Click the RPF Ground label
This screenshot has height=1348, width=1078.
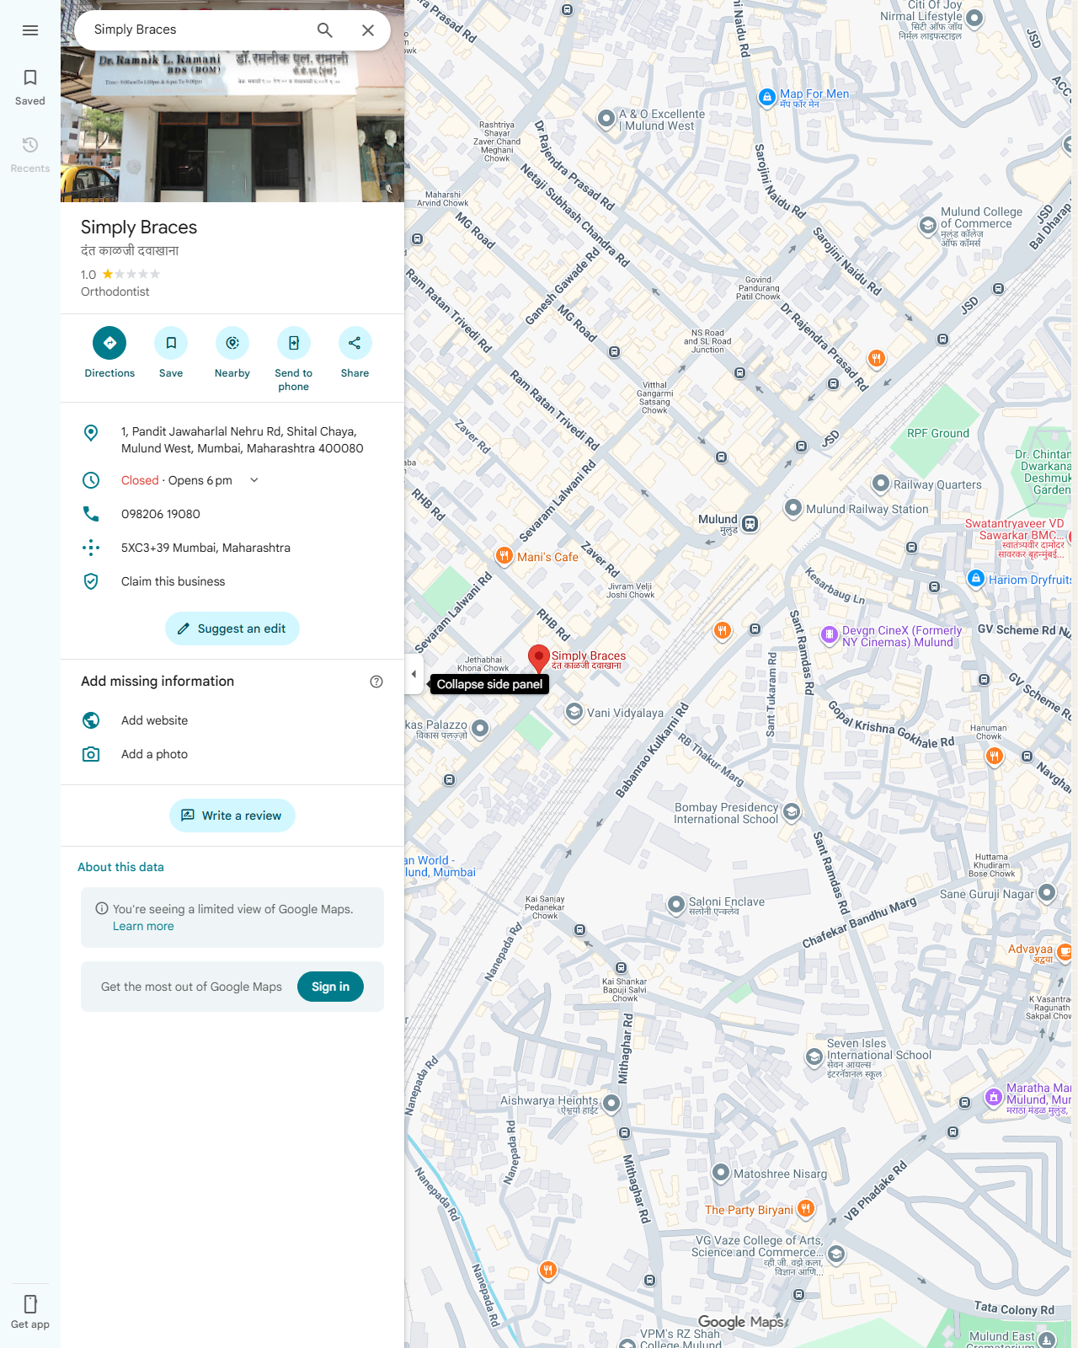point(938,433)
